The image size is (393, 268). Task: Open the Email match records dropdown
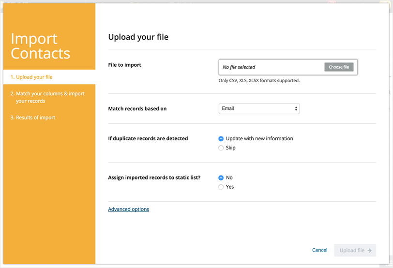pyautogui.click(x=259, y=109)
